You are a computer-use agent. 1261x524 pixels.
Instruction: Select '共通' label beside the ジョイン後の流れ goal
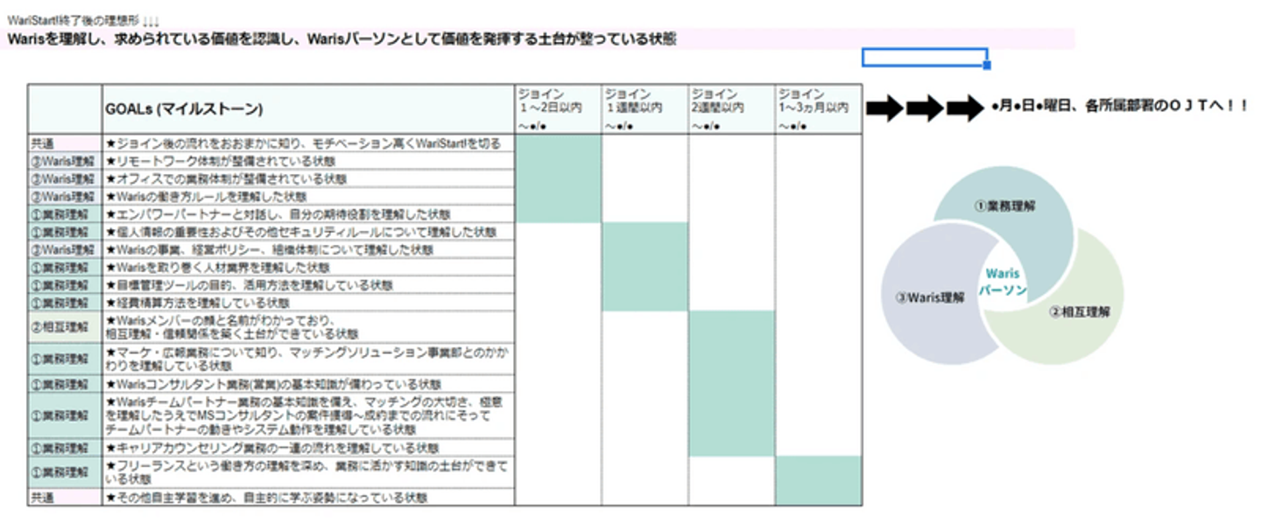click(65, 143)
